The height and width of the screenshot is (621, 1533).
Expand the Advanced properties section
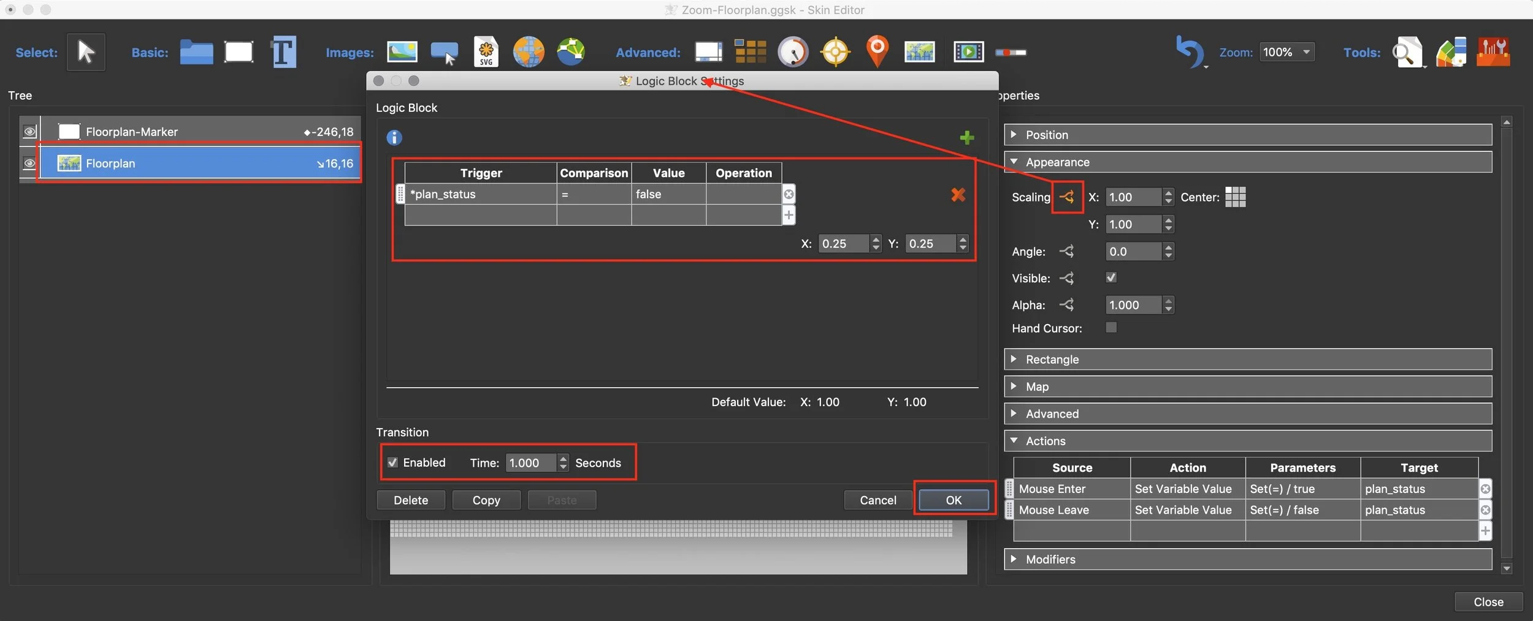click(x=1248, y=413)
